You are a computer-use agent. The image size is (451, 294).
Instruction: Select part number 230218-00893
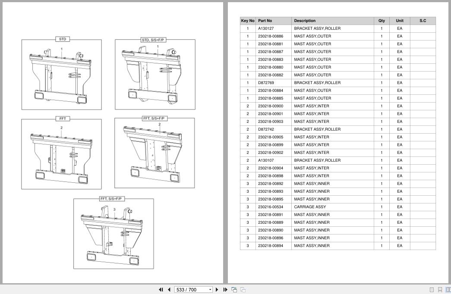tap(270, 191)
